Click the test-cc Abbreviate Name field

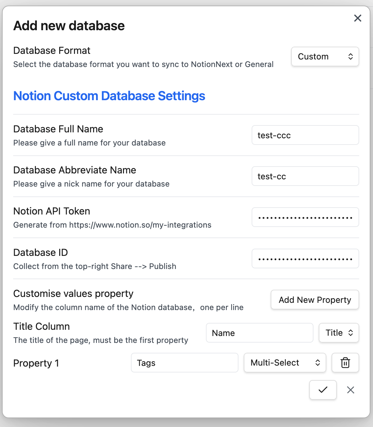(305, 176)
